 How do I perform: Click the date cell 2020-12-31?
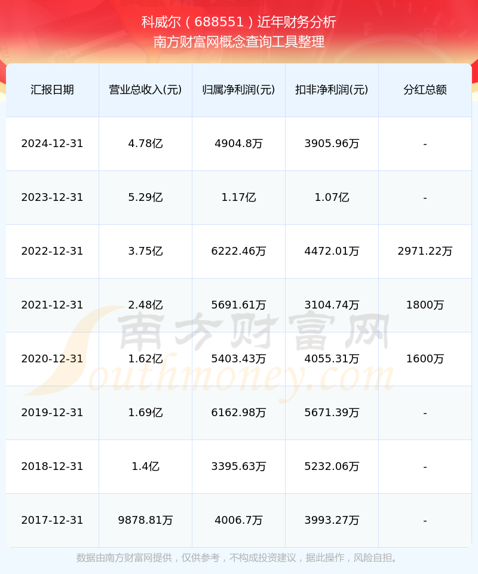coord(53,359)
